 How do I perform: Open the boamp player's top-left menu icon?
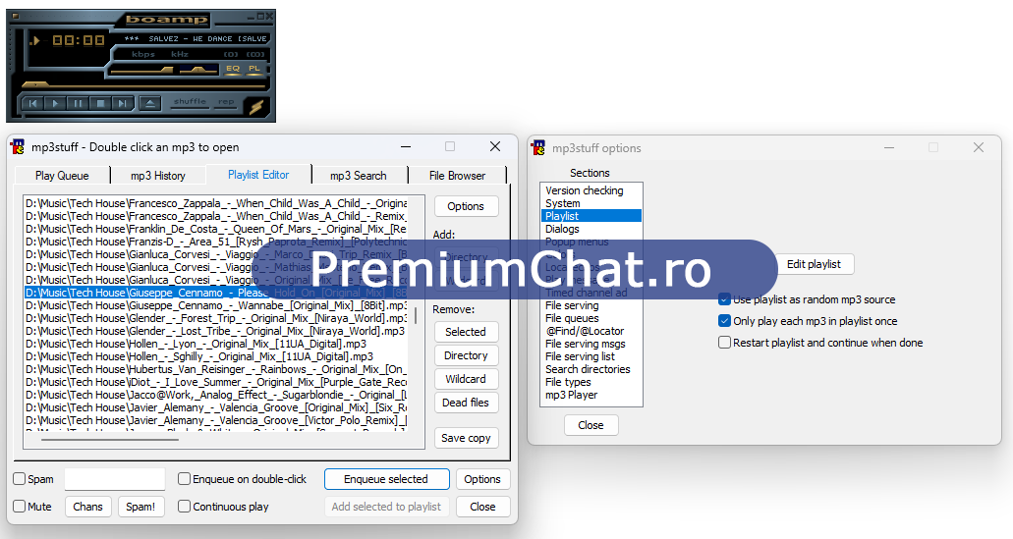click(16, 16)
